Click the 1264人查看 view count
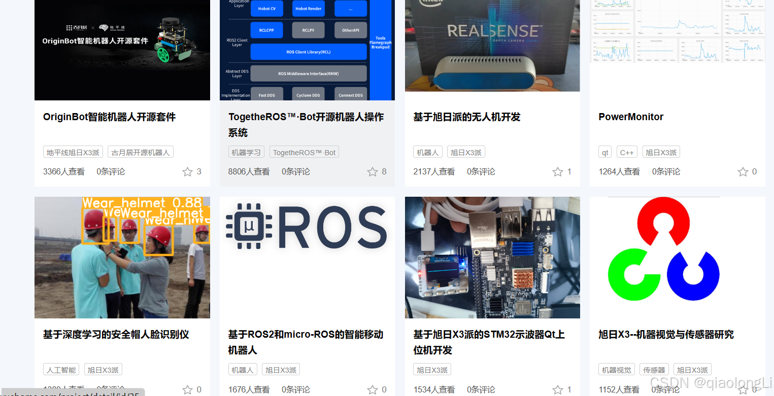This screenshot has width=774, height=396. click(x=619, y=172)
